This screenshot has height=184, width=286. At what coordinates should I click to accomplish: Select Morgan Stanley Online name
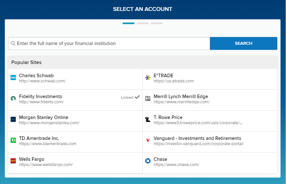coord(43,117)
